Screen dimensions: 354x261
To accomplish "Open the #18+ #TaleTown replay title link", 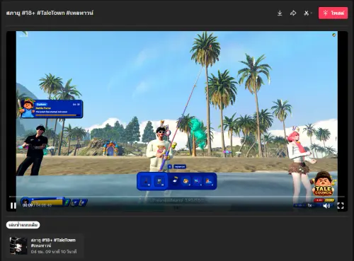I will pos(53,243).
